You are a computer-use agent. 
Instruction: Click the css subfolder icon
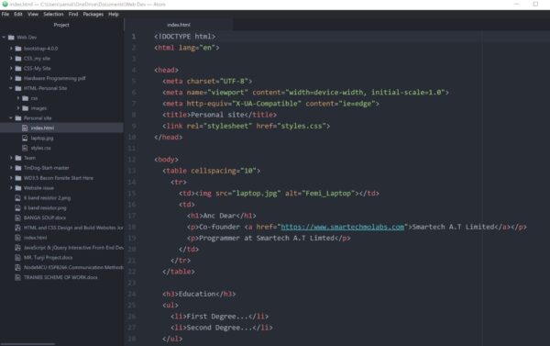click(26, 98)
